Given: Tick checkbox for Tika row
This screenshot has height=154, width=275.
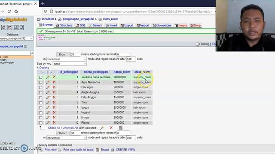Looking at the screenshot, I should click(41, 103).
